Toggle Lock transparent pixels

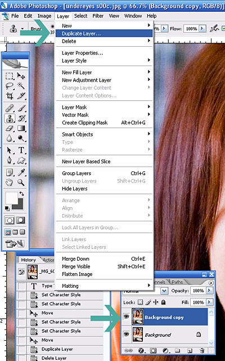[140, 302]
